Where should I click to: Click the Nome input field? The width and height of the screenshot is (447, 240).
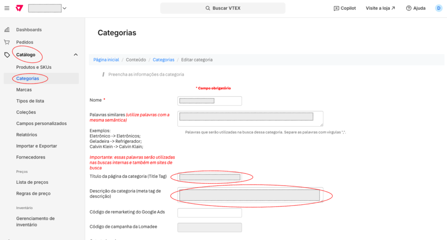(210, 101)
